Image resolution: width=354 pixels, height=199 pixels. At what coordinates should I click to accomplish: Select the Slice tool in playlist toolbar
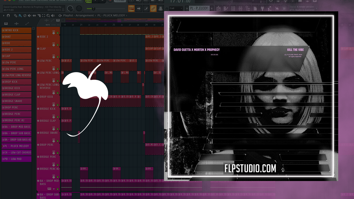39,16
